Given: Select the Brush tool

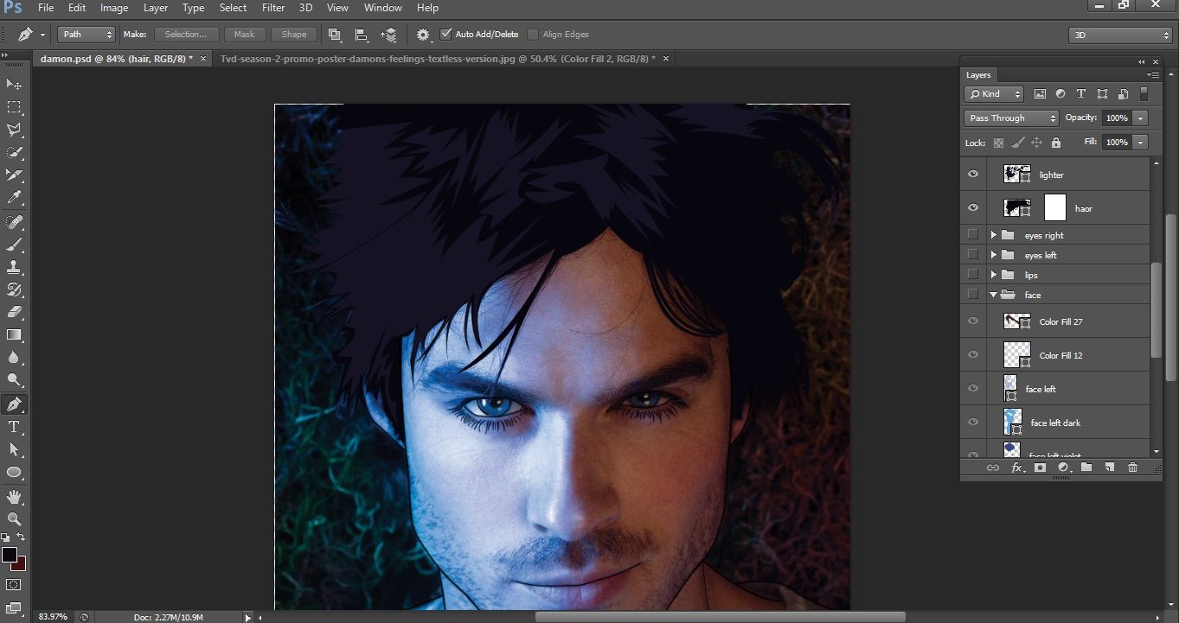Looking at the screenshot, I should 14,245.
